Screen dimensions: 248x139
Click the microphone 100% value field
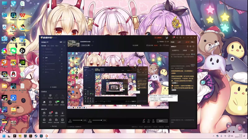(x=85, y=120)
